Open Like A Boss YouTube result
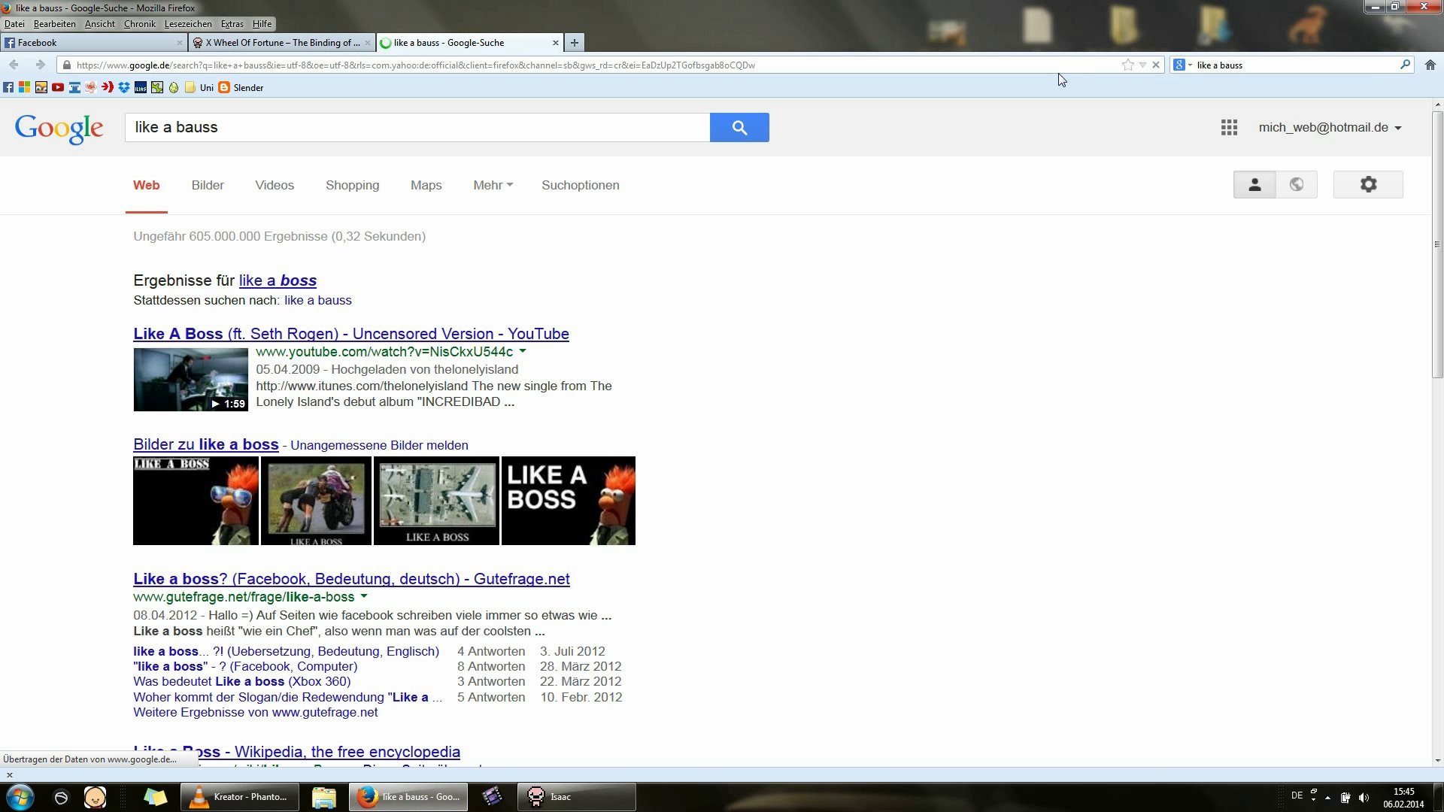The height and width of the screenshot is (812, 1444). click(x=350, y=334)
